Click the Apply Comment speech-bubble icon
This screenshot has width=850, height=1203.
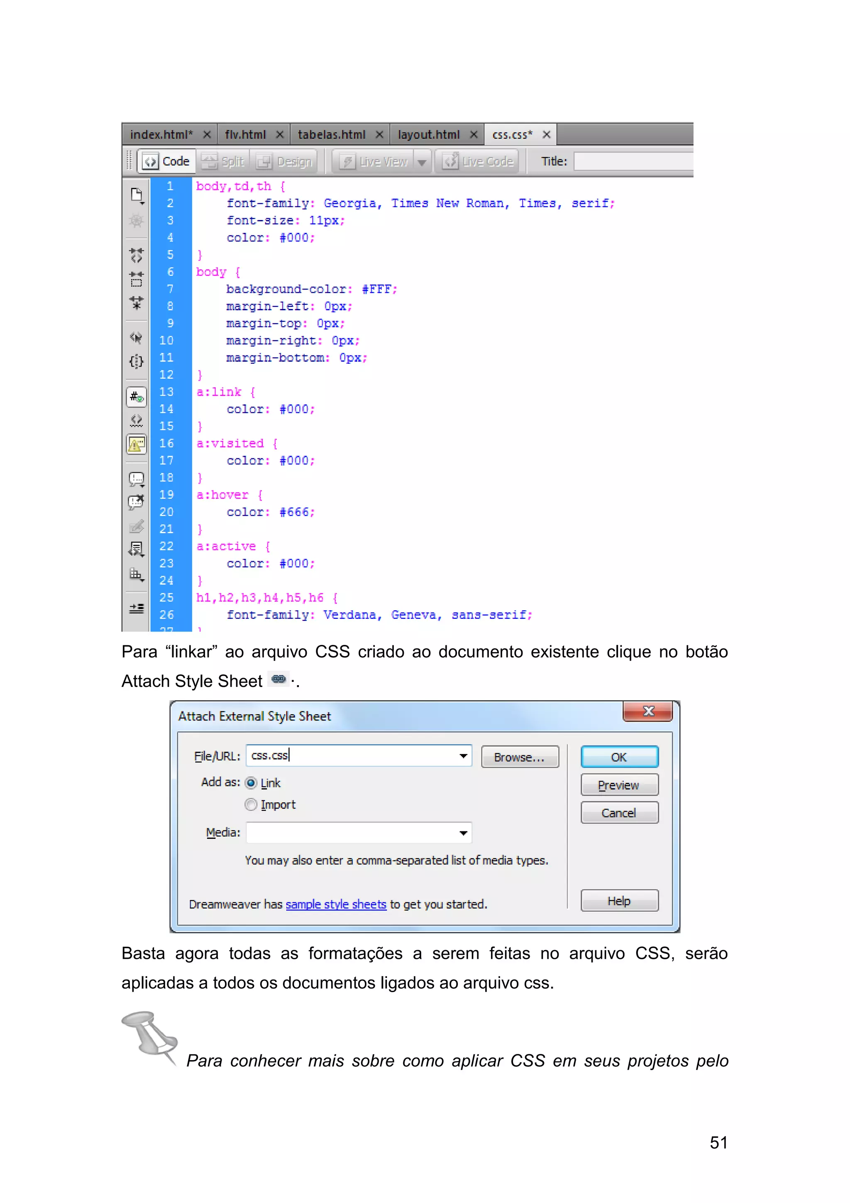(x=136, y=480)
